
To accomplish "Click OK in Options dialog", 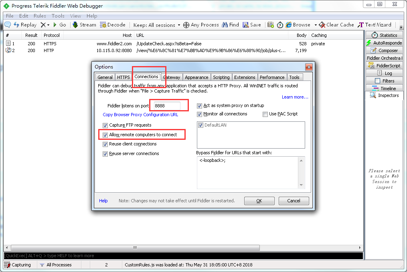I will 259,201.
